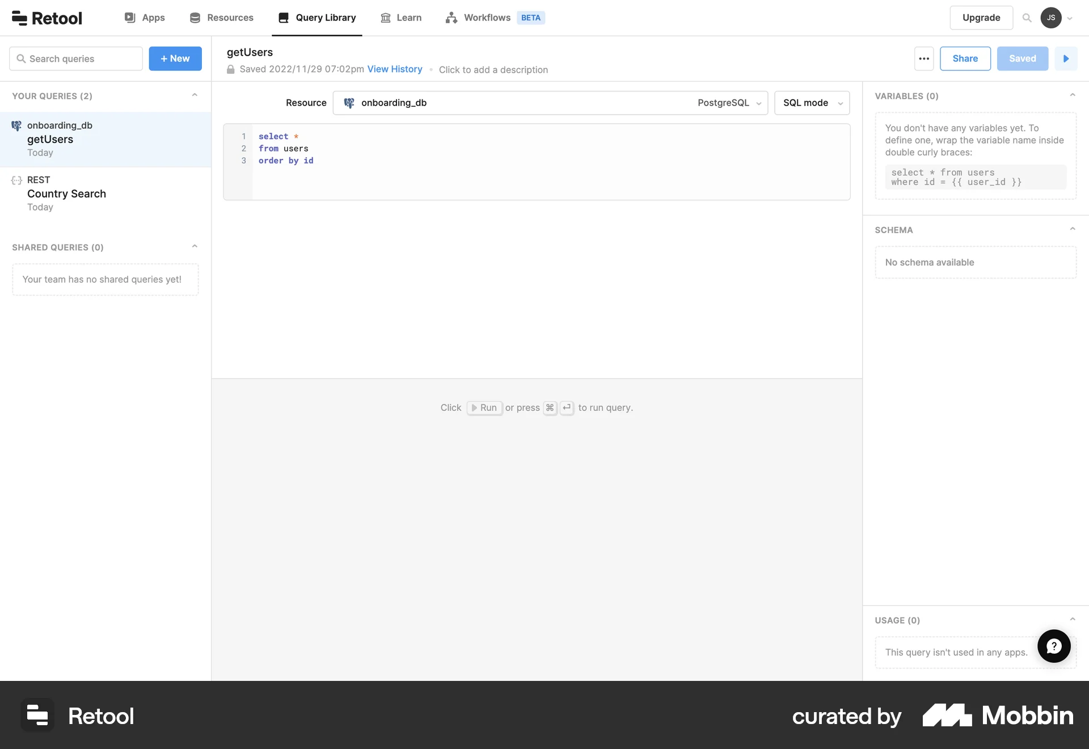Open the help bubble in bottom corner
Screen dimensions: 1089x749
pyautogui.click(x=1053, y=646)
